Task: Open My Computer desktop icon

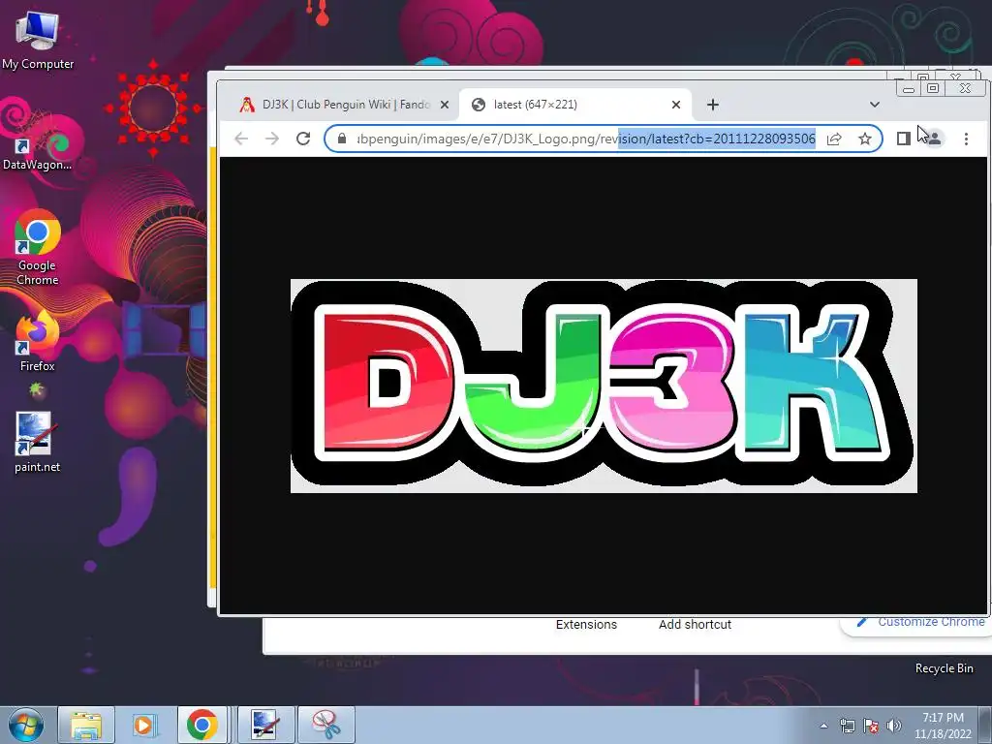Action: tap(38, 41)
